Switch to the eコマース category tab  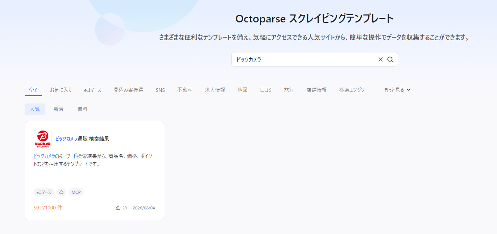click(93, 90)
